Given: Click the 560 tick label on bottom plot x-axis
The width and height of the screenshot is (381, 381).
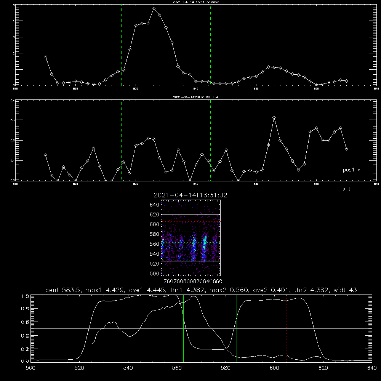Looking at the screenshot, I should (x=177, y=368).
